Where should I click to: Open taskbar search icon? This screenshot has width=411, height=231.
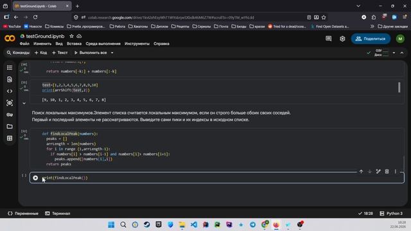(x=123, y=225)
